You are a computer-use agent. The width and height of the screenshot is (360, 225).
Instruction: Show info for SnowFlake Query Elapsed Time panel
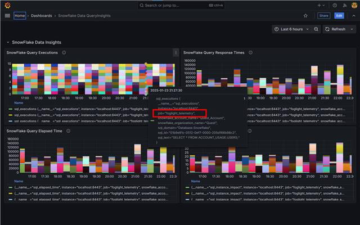pyautogui.click(x=68, y=131)
